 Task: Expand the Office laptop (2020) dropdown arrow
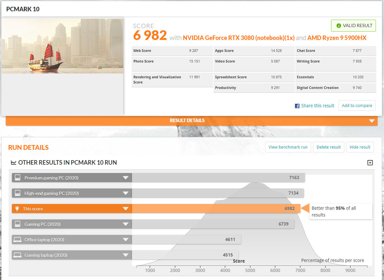click(x=126, y=239)
